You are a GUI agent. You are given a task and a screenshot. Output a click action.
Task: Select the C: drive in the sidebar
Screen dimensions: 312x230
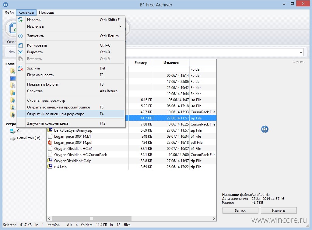pyautogui.click(x=19, y=131)
